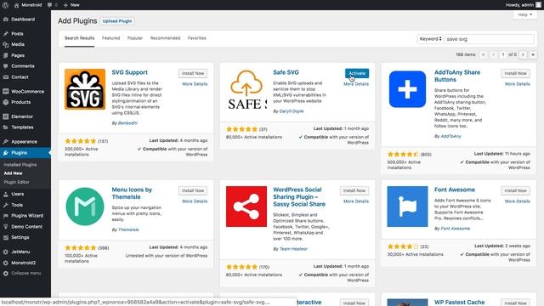544x306 pixels.
Task: Switch to the Featured tab
Action: (x=110, y=38)
